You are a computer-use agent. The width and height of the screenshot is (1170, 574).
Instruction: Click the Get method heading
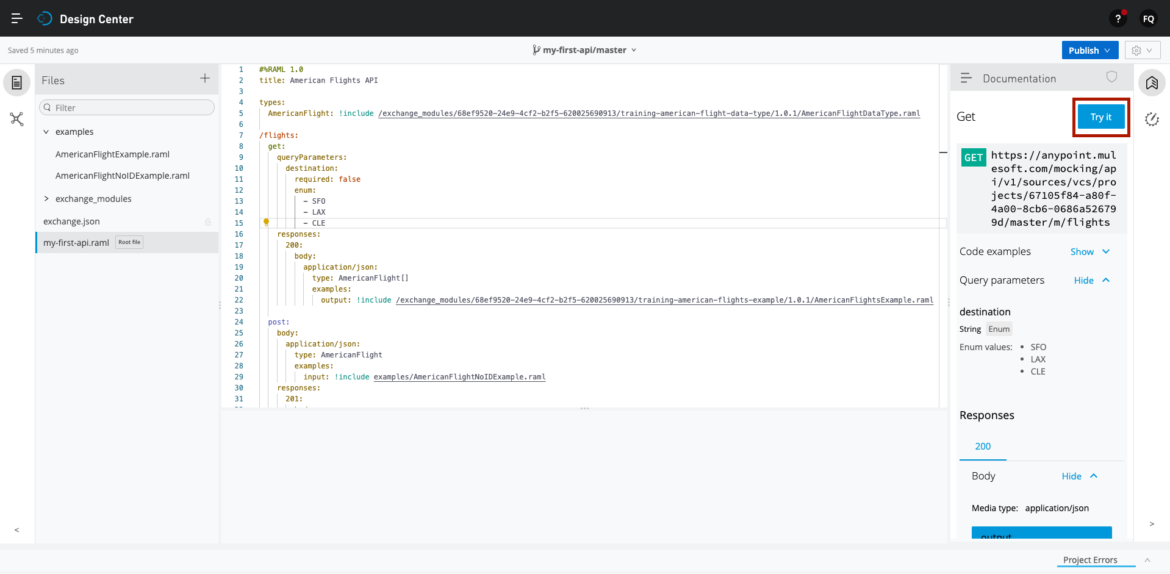pos(966,117)
